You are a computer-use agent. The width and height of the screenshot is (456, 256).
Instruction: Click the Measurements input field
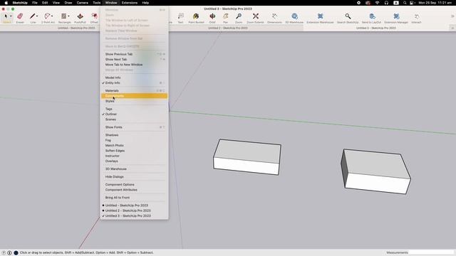tap(431, 252)
